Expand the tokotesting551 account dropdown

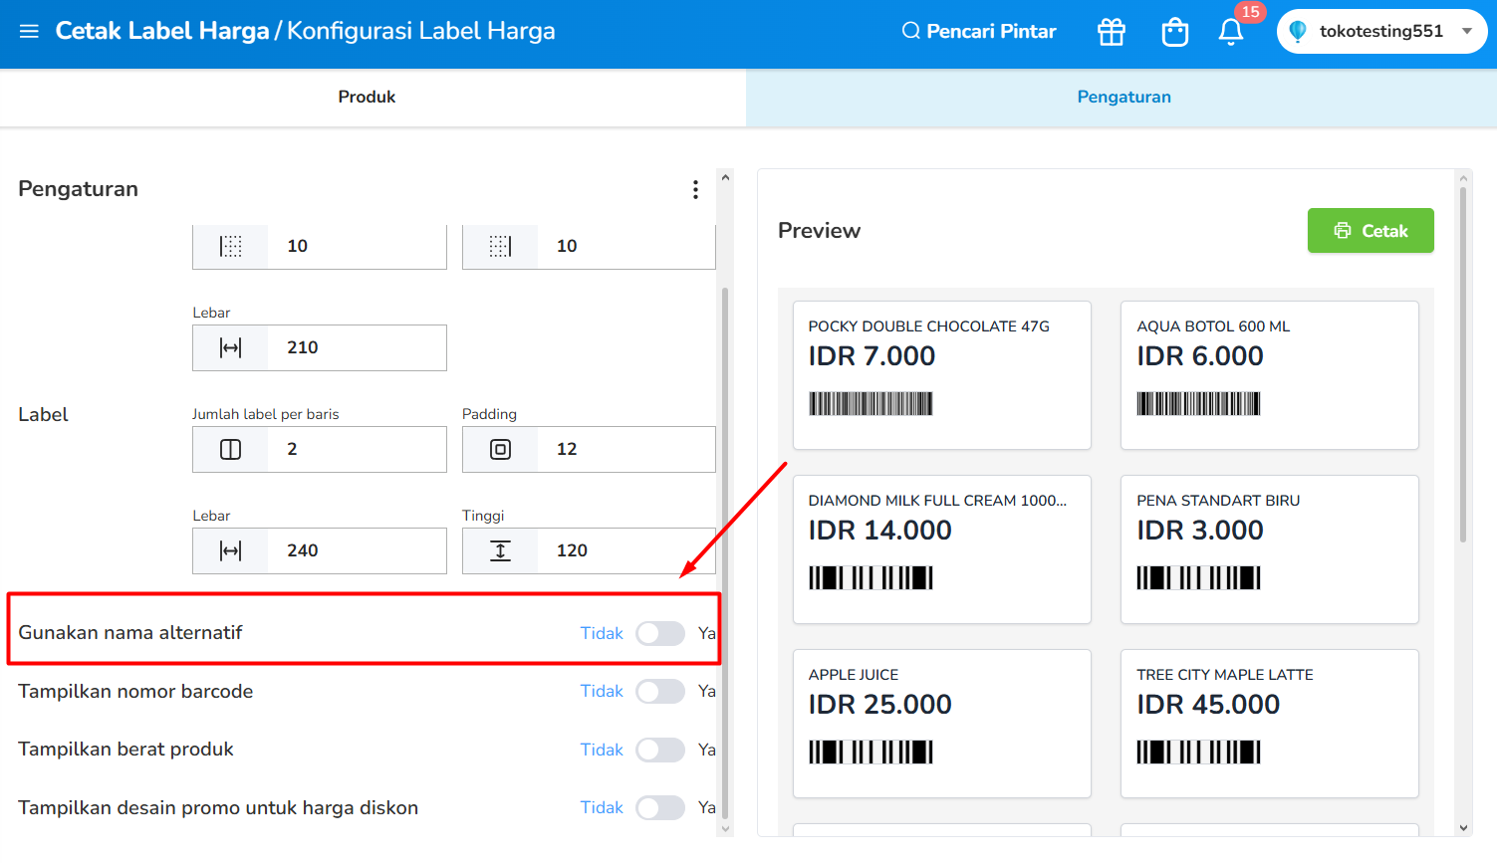pyautogui.click(x=1467, y=31)
